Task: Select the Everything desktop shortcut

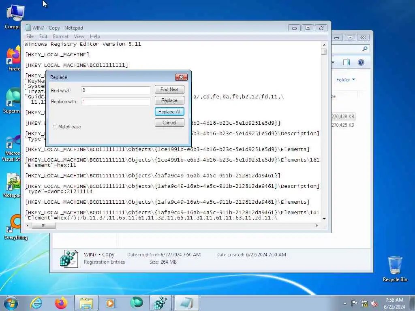Action: [15, 228]
